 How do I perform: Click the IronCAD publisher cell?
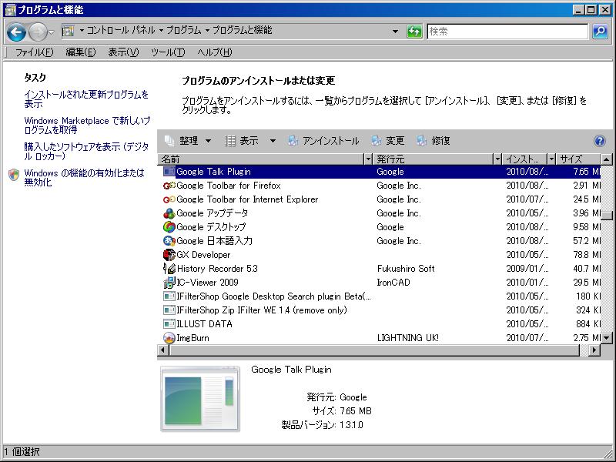point(393,283)
